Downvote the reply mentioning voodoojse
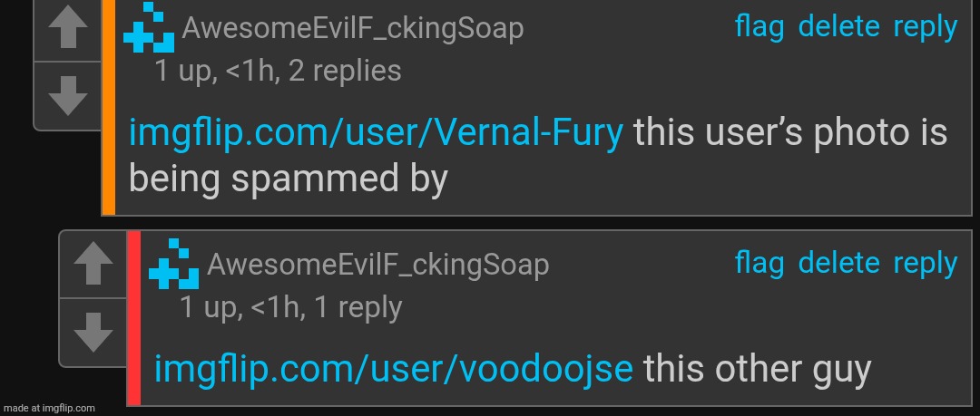 coord(93,333)
